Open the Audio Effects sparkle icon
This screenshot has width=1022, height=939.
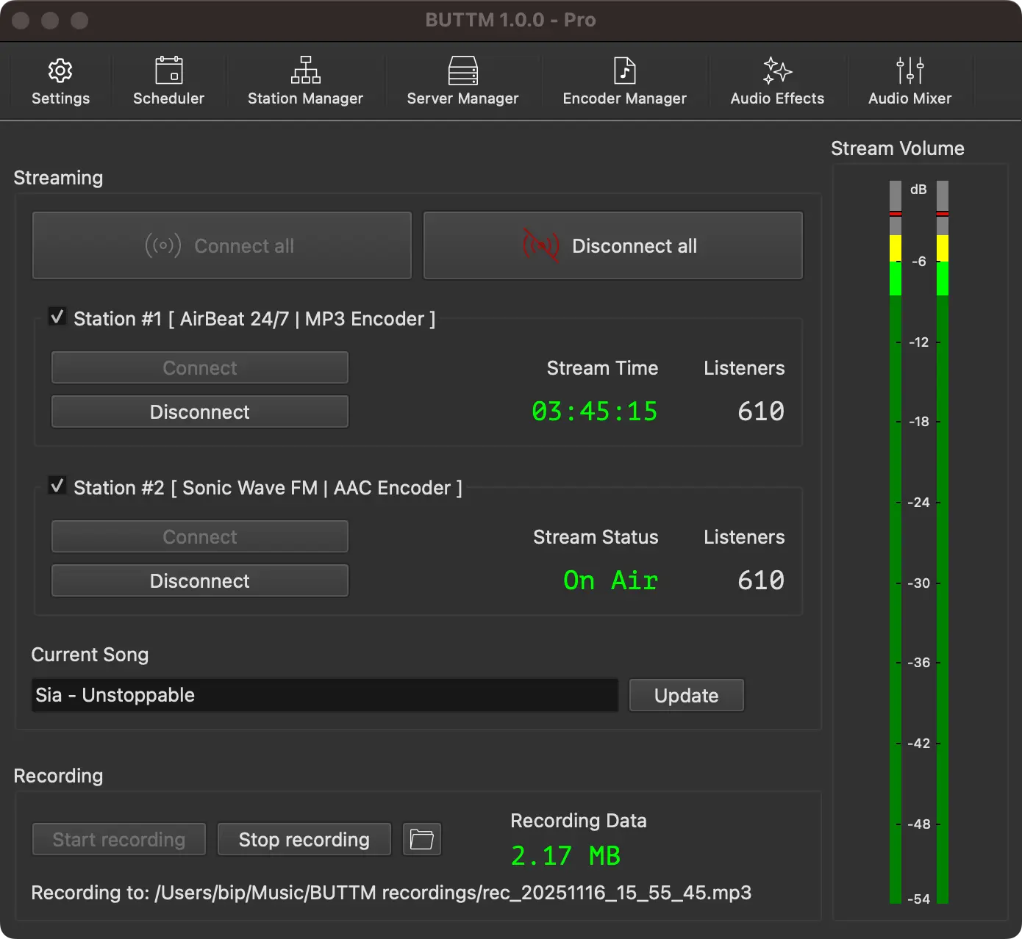tap(777, 71)
